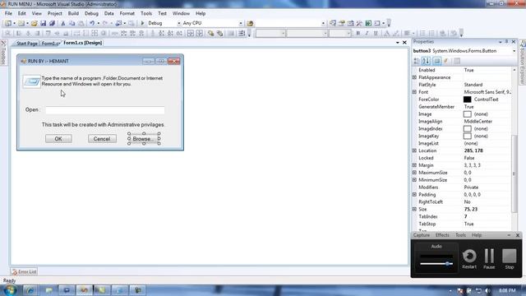Image resolution: width=526 pixels, height=296 pixels.
Task: Click the Paste icon in the toolbar
Action: coord(81,23)
